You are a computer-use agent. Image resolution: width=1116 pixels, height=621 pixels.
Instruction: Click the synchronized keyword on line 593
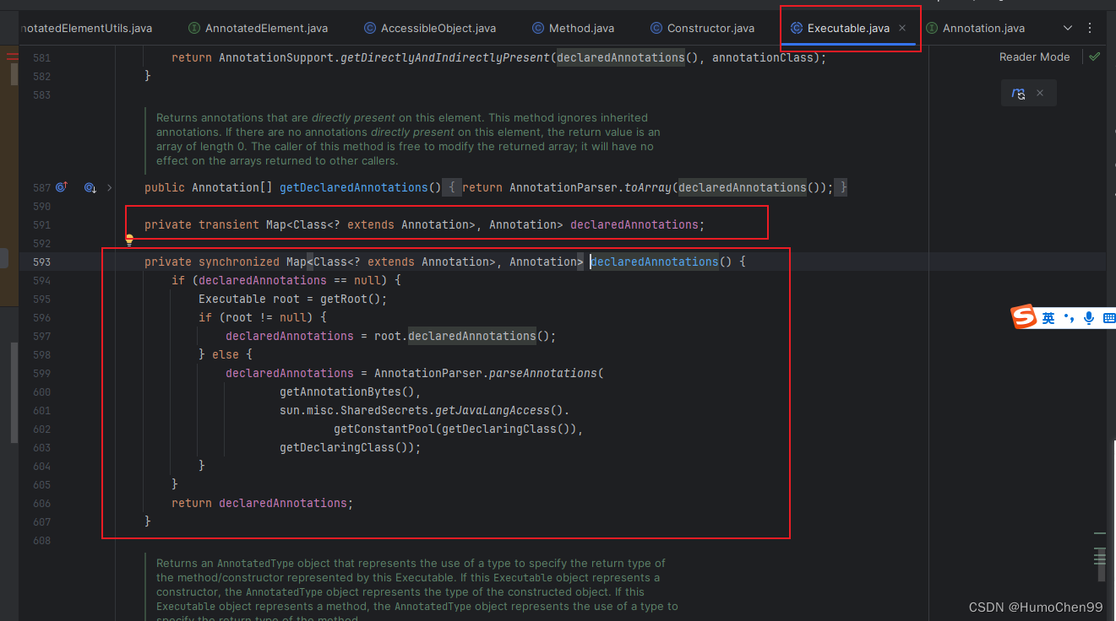[239, 262]
